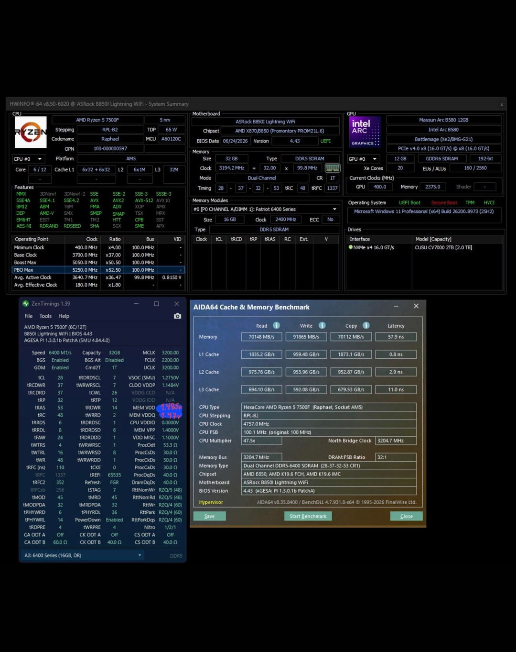Click the Model [Capacity] column header
This screenshot has height=652, width=516.
click(x=457, y=239)
